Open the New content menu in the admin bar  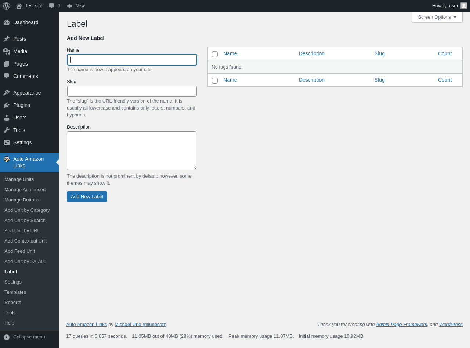click(76, 6)
